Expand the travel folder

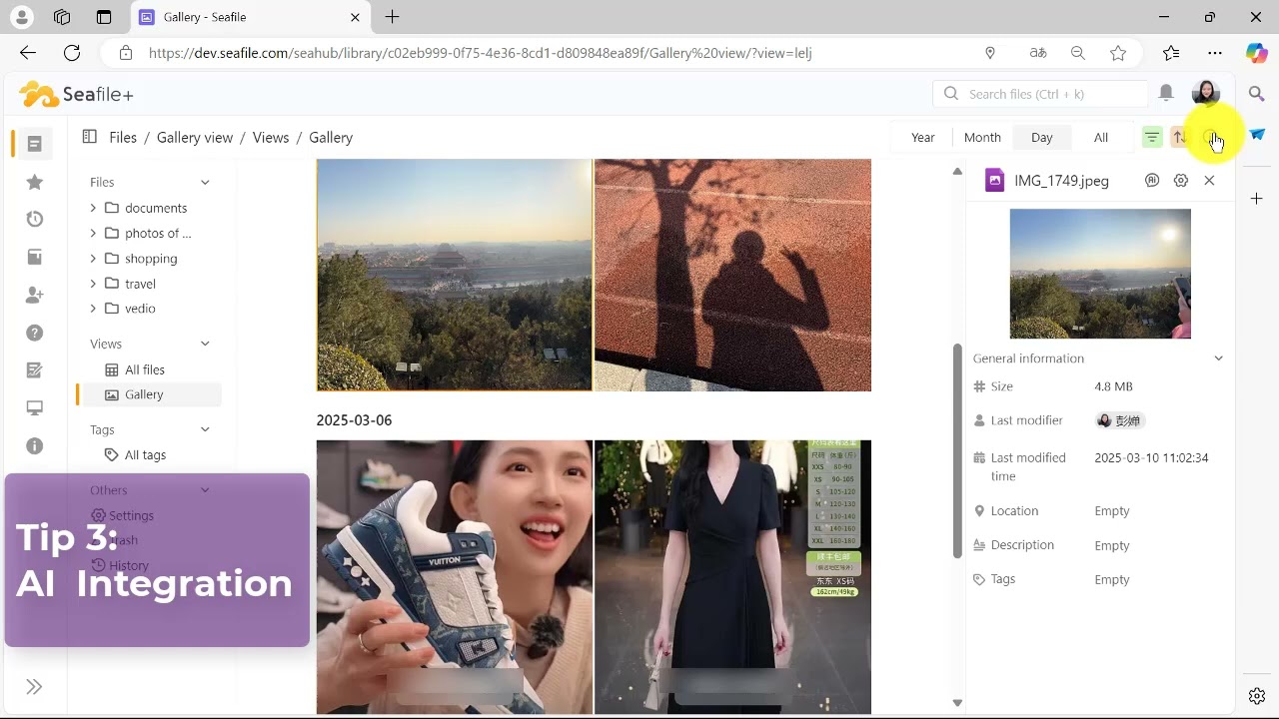pos(93,284)
